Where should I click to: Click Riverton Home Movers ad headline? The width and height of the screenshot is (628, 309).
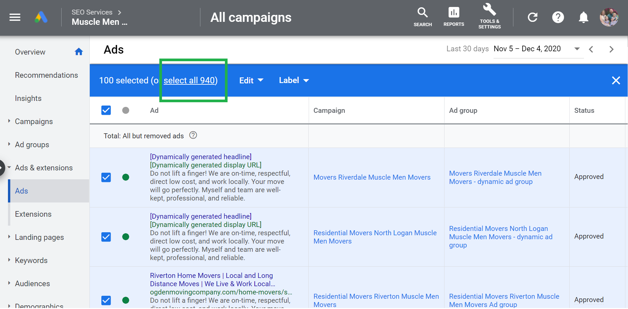pyautogui.click(x=213, y=280)
